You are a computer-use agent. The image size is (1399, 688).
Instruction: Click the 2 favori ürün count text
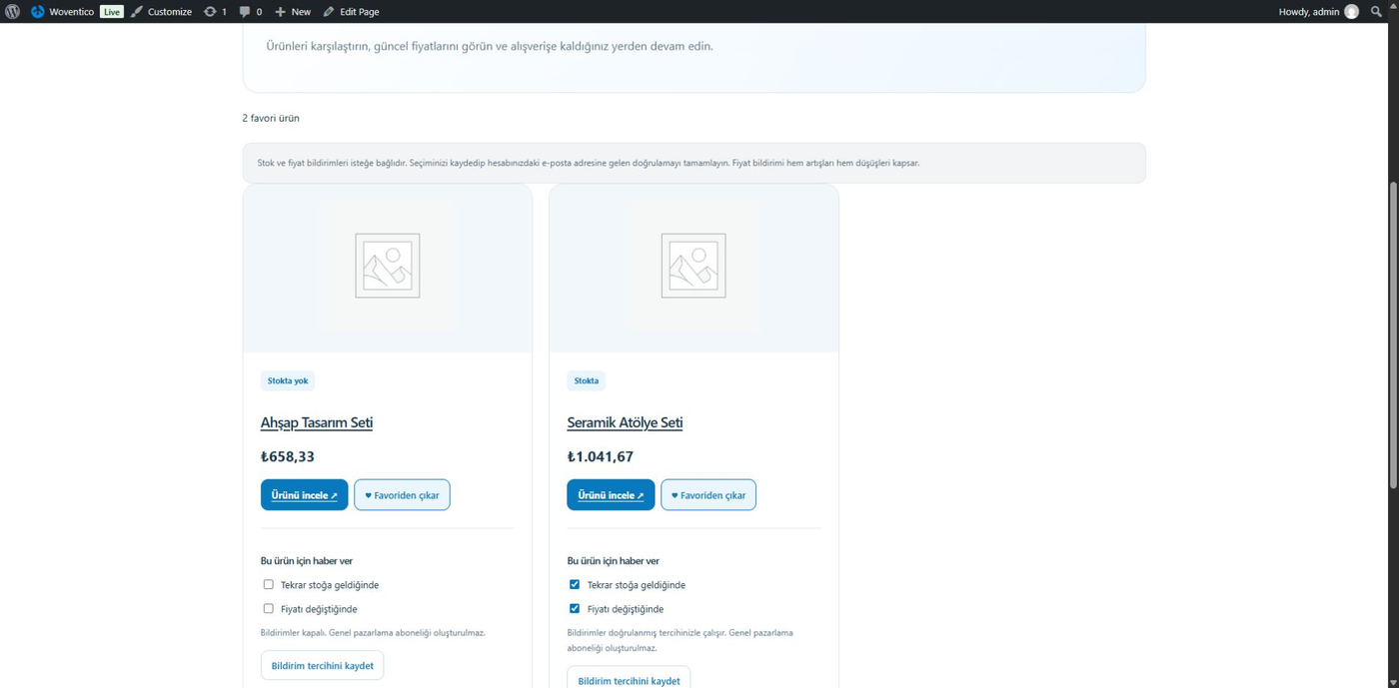coord(271,118)
